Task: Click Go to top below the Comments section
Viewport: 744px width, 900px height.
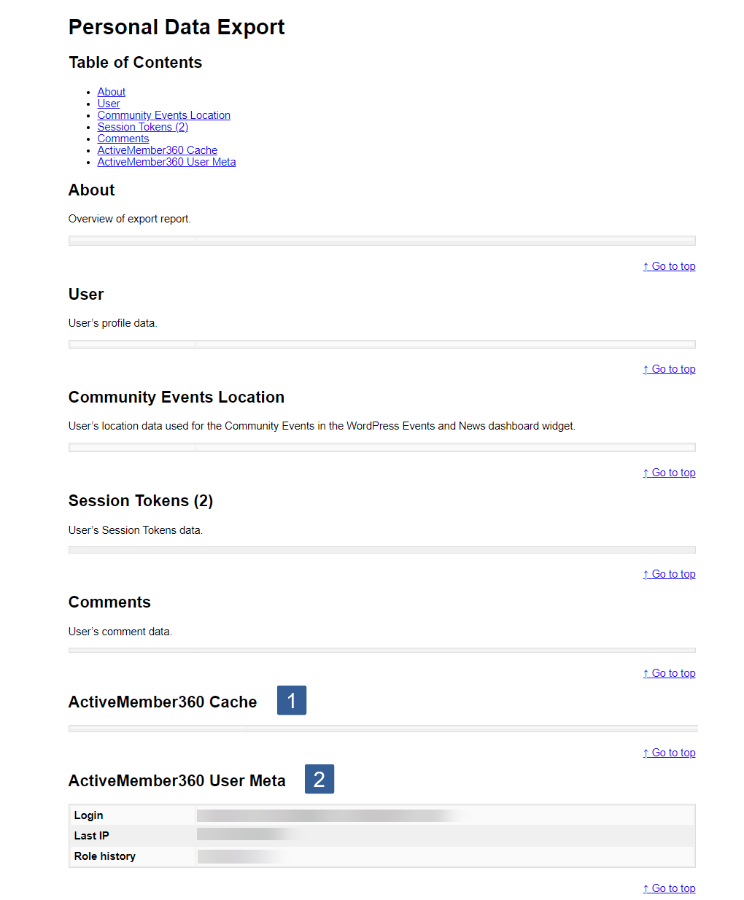Action: (669, 672)
